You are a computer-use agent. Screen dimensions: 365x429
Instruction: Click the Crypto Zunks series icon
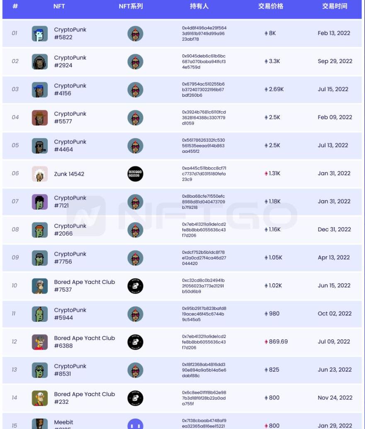pyautogui.click(x=135, y=174)
